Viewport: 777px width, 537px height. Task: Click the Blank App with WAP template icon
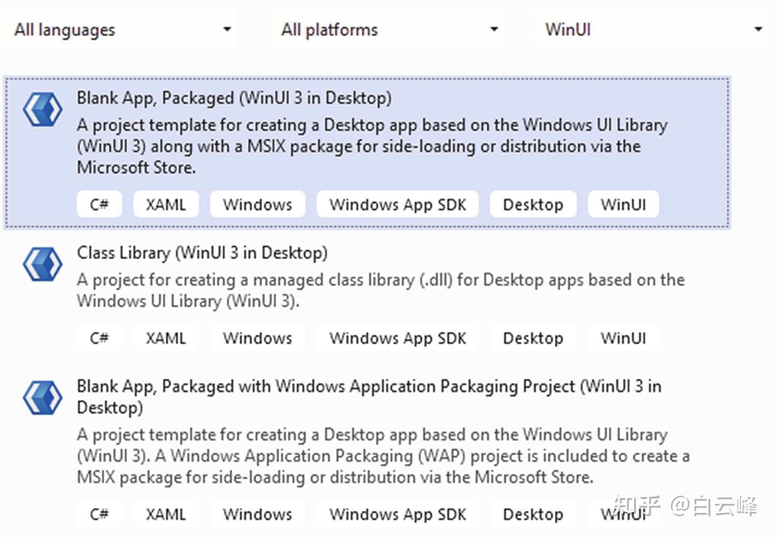[43, 397]
